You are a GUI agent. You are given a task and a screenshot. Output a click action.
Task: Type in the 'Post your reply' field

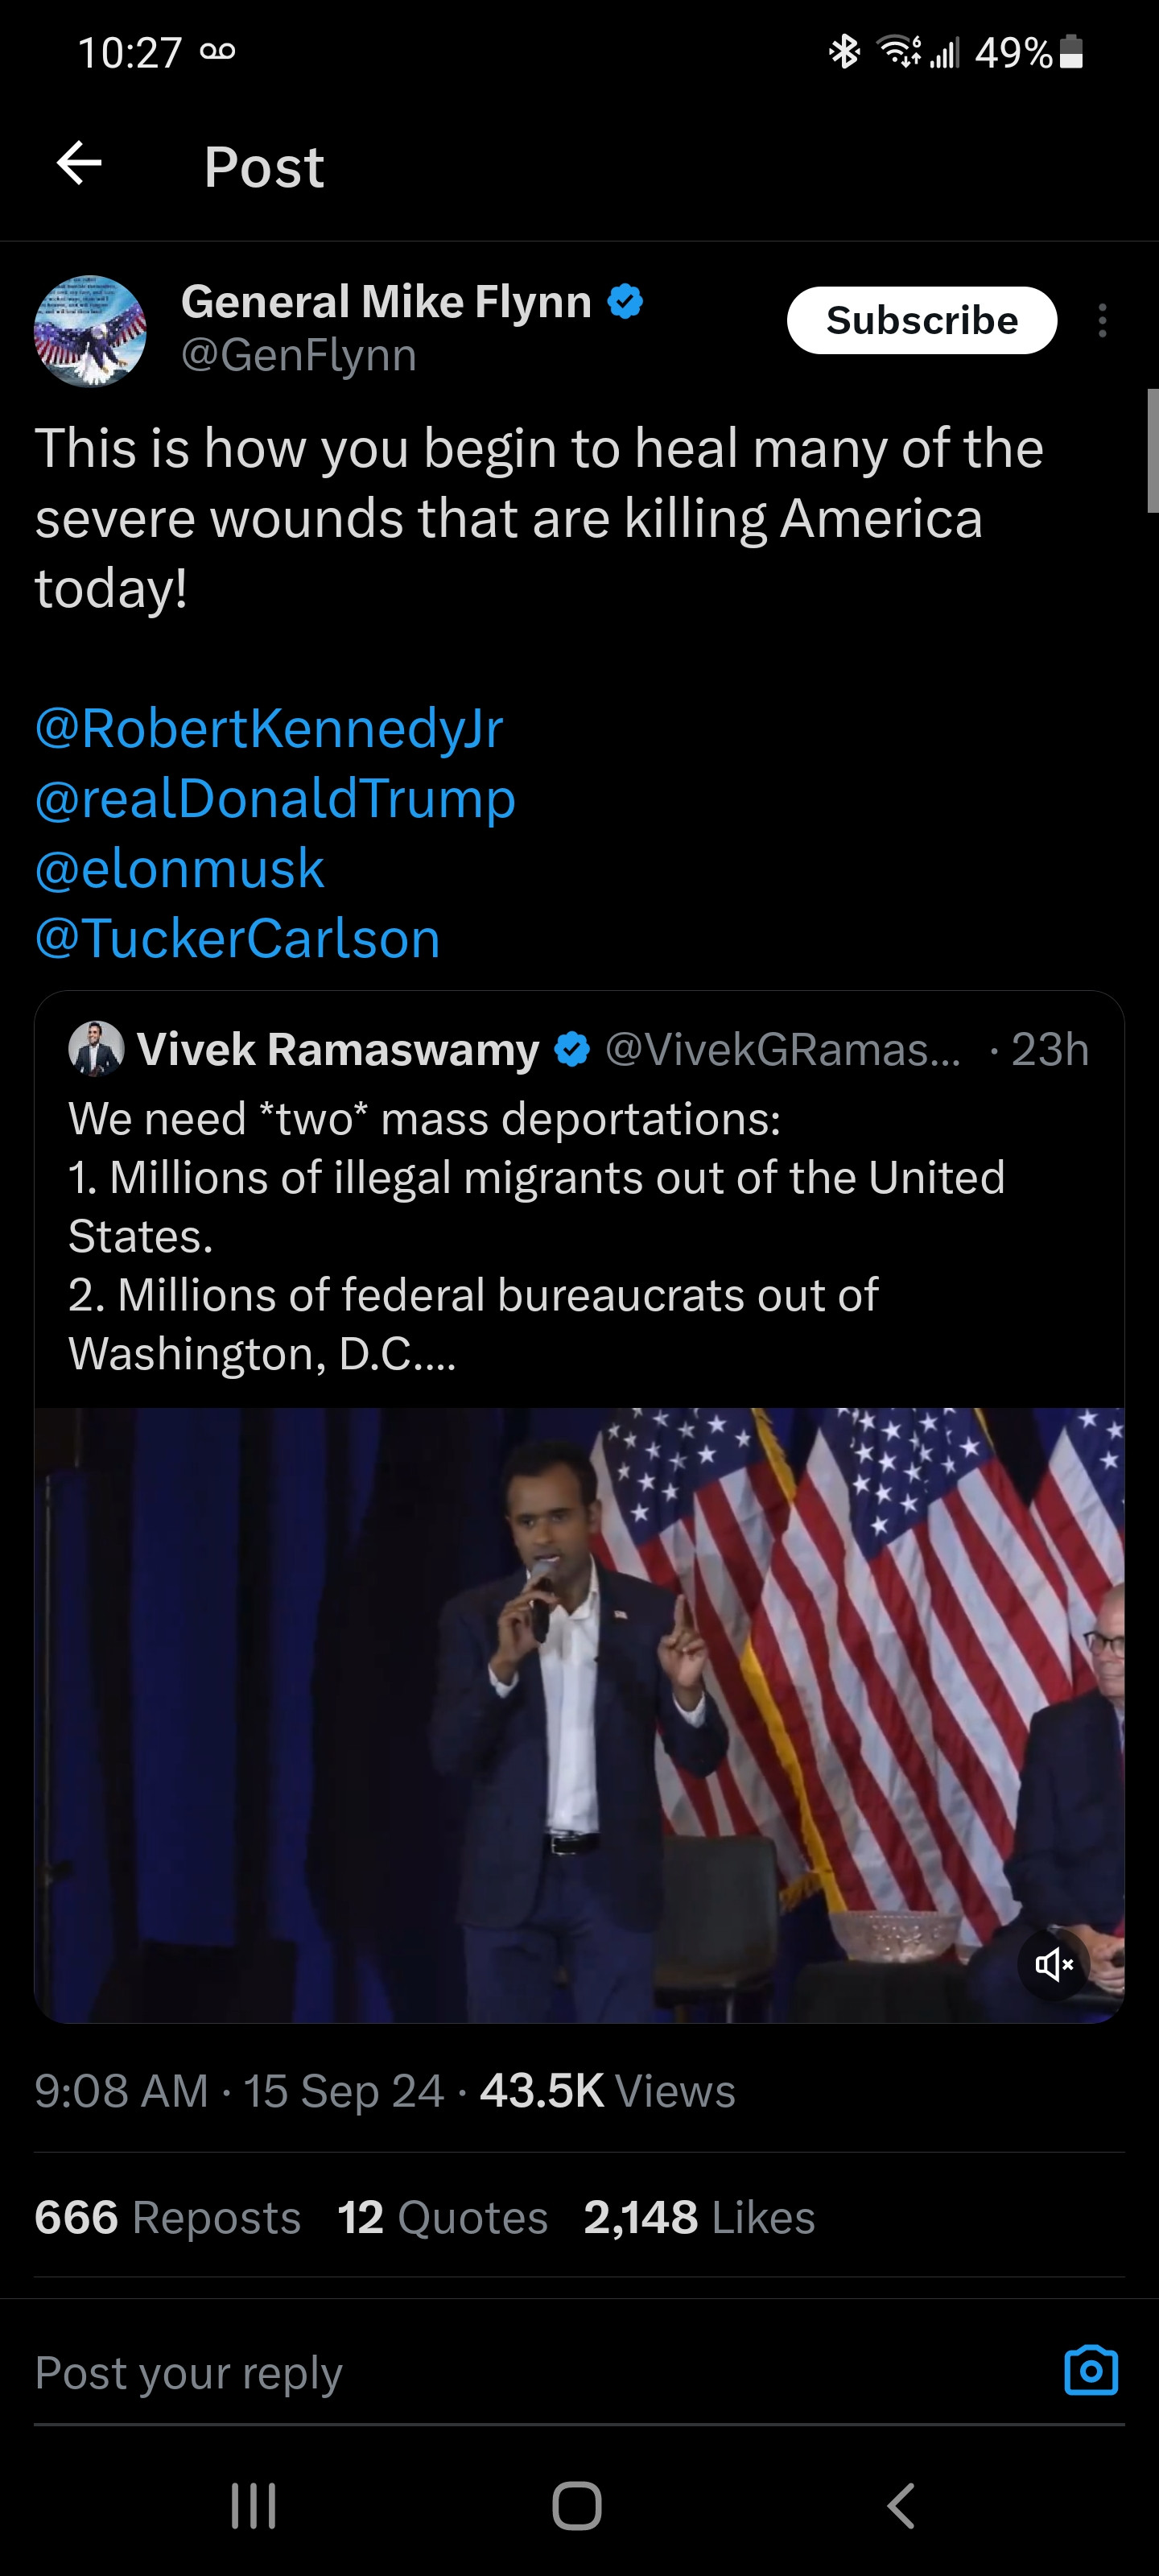pos(500,2373)
